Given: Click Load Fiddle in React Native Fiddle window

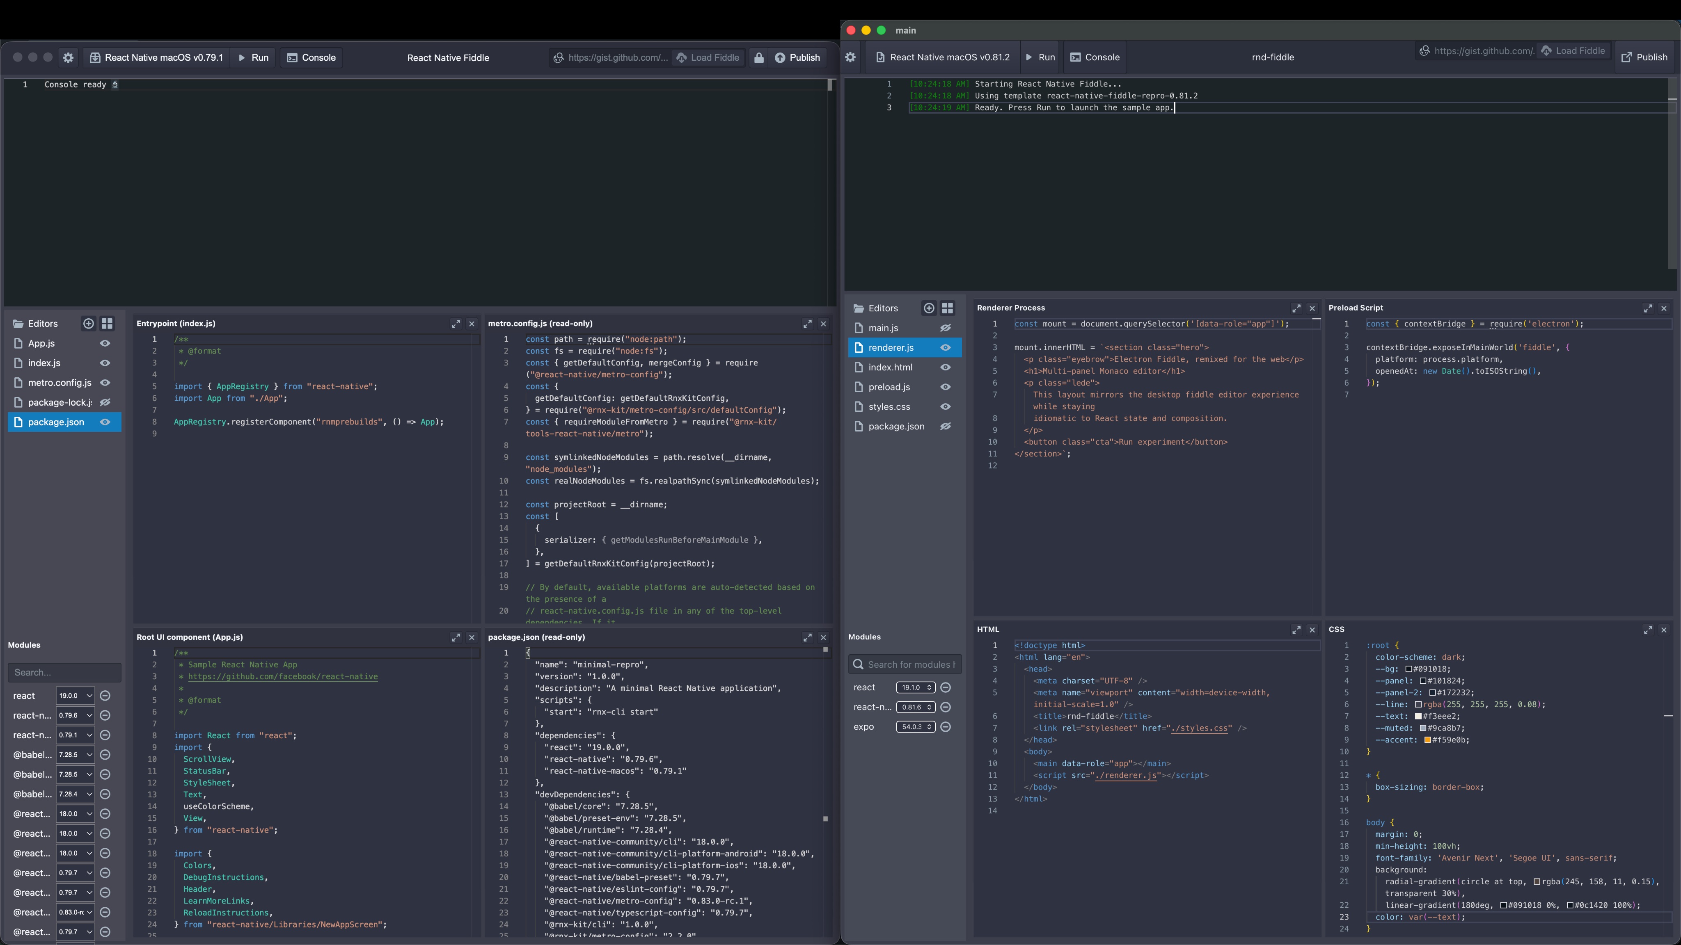Looking at the screenshot, I should (x=708, y=57).
